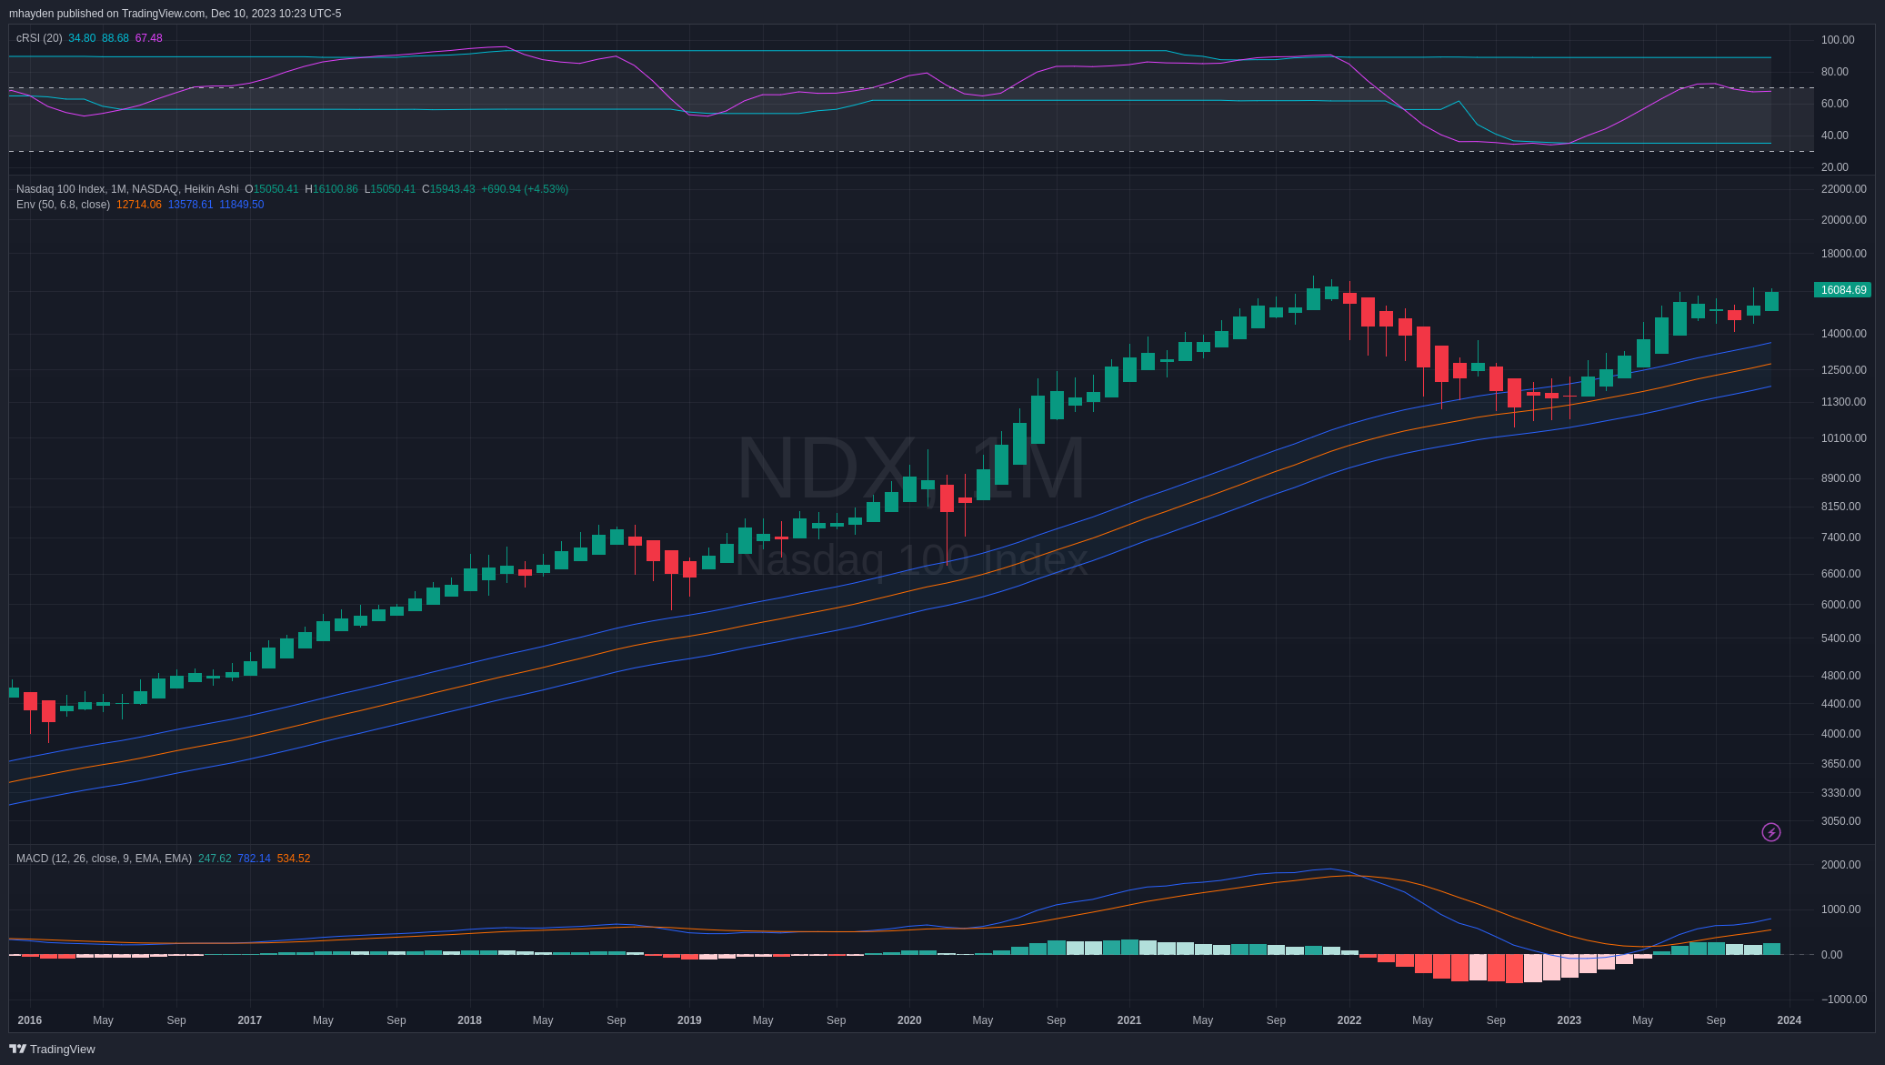This screenshot has height=1065, width=1885.
Task: Click the published by mhayden header text
Action: 175,14
